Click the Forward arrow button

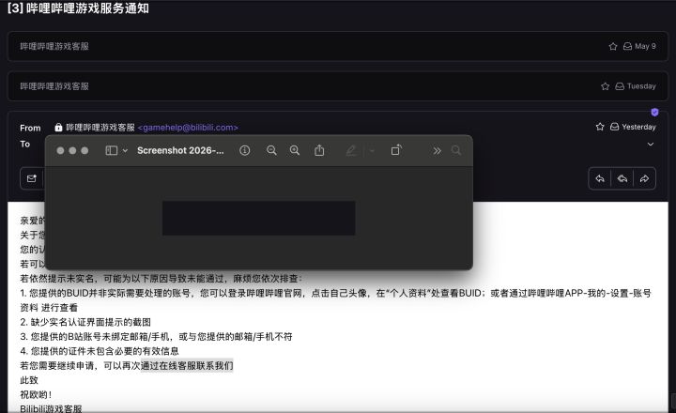(x=644, y=178)
